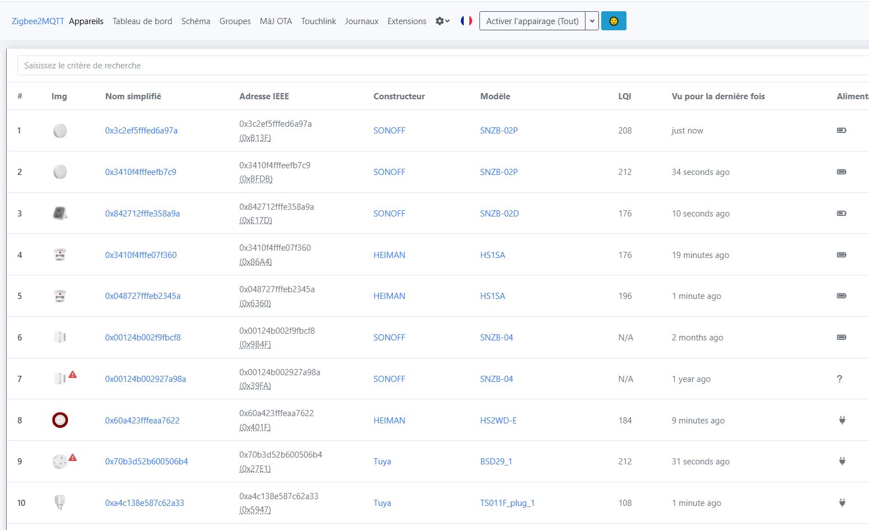
Task: Go to the MàJ OTA tab
Action: click(x=276, y=21)
